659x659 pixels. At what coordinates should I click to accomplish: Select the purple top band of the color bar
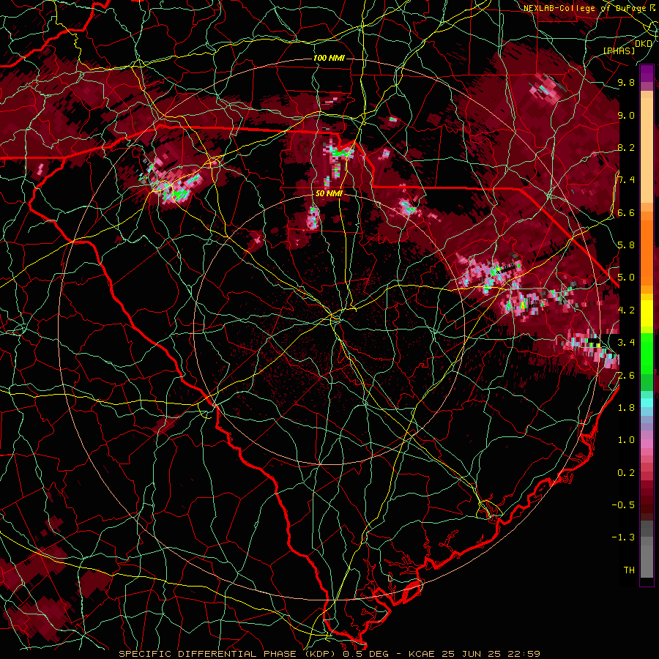[x=647, y=73]
